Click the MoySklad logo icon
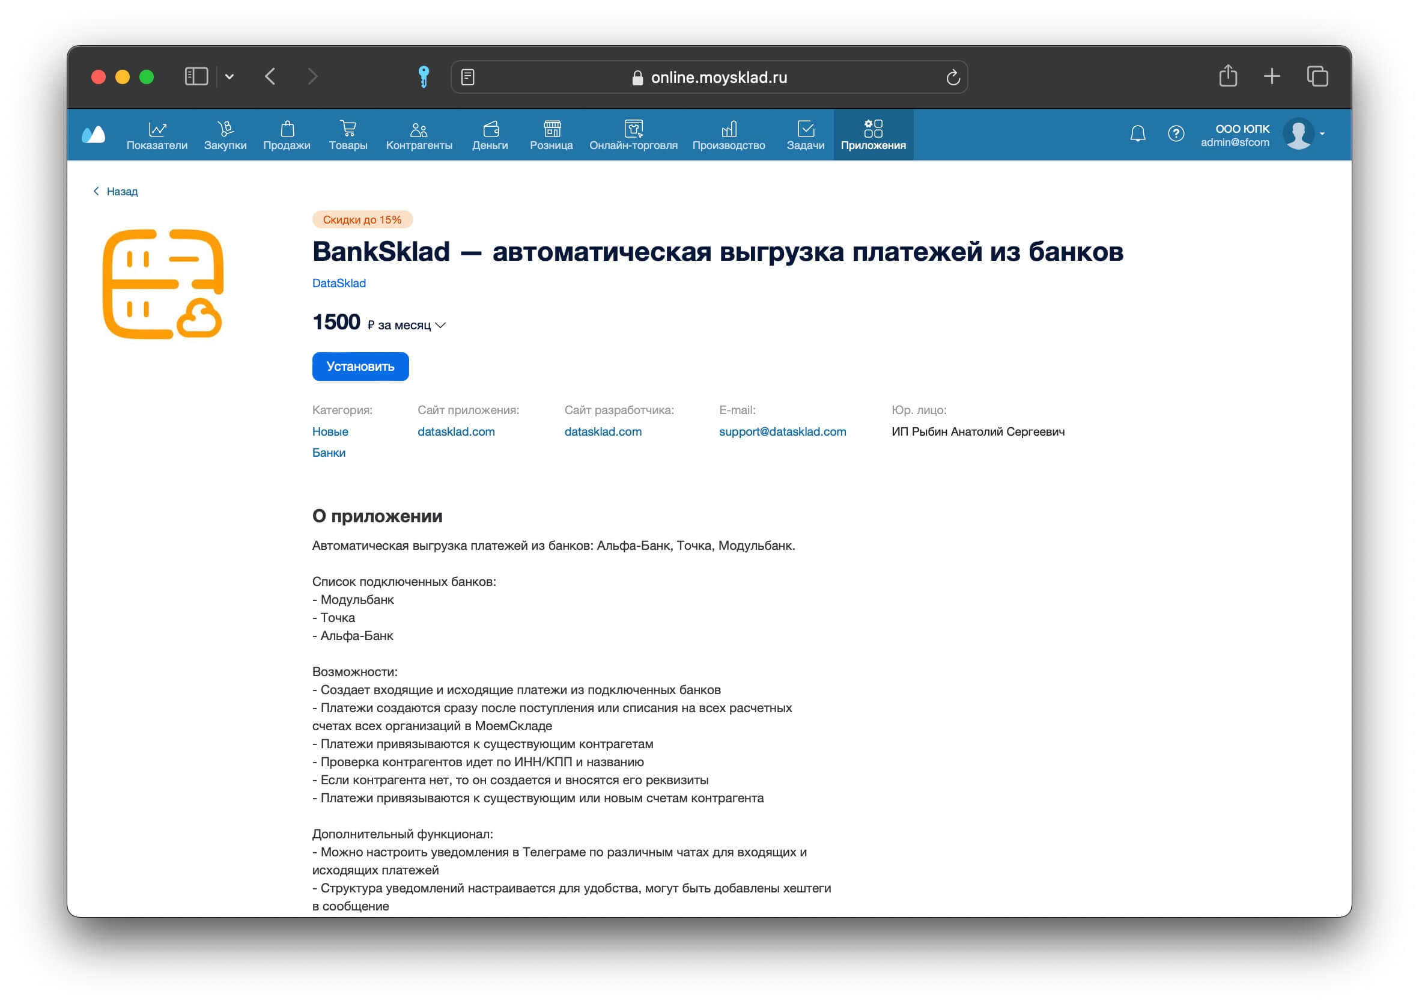This screenshot has height=1006, width=1419. 94,135
